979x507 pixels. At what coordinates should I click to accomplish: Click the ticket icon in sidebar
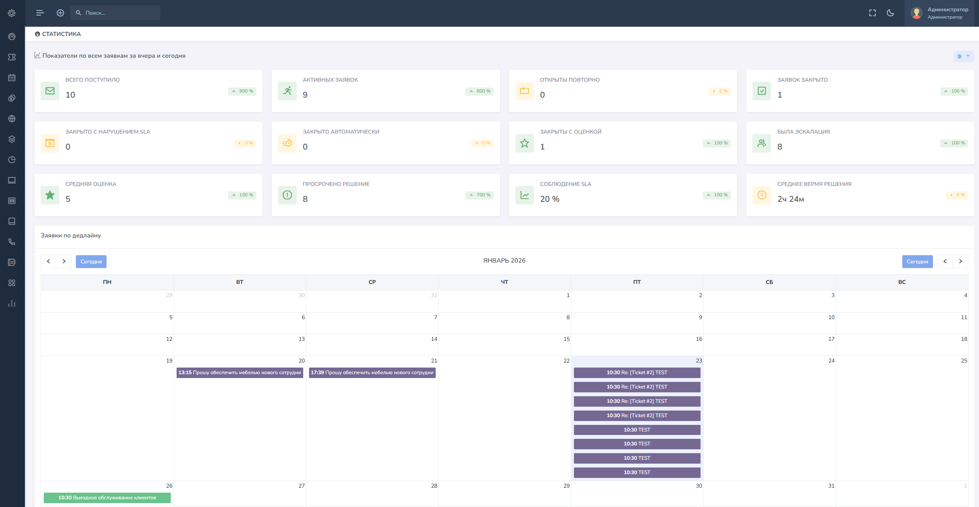click(x=12, y=57)
